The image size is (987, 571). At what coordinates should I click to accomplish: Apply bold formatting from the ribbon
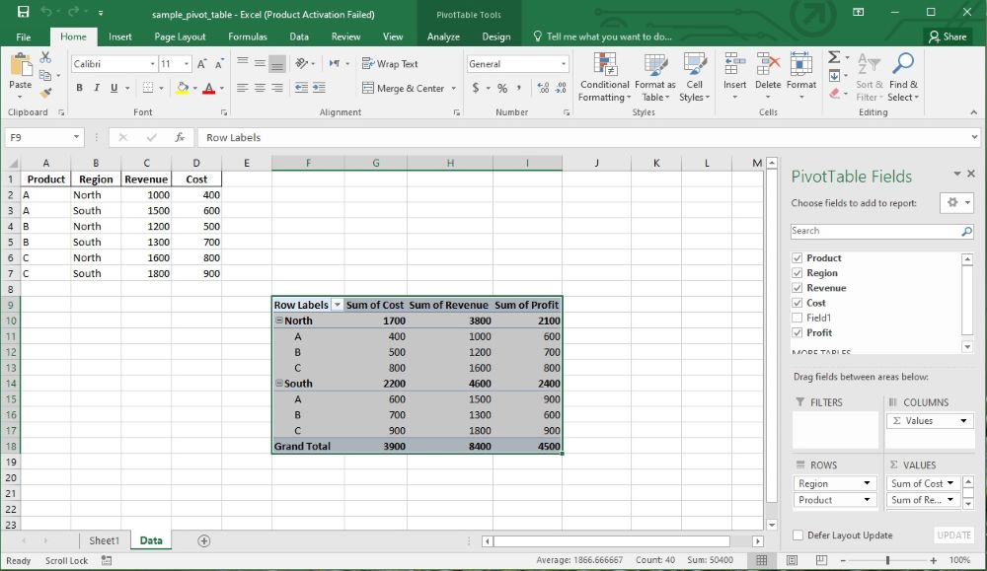pyautogui.click(x=79, y=87)
